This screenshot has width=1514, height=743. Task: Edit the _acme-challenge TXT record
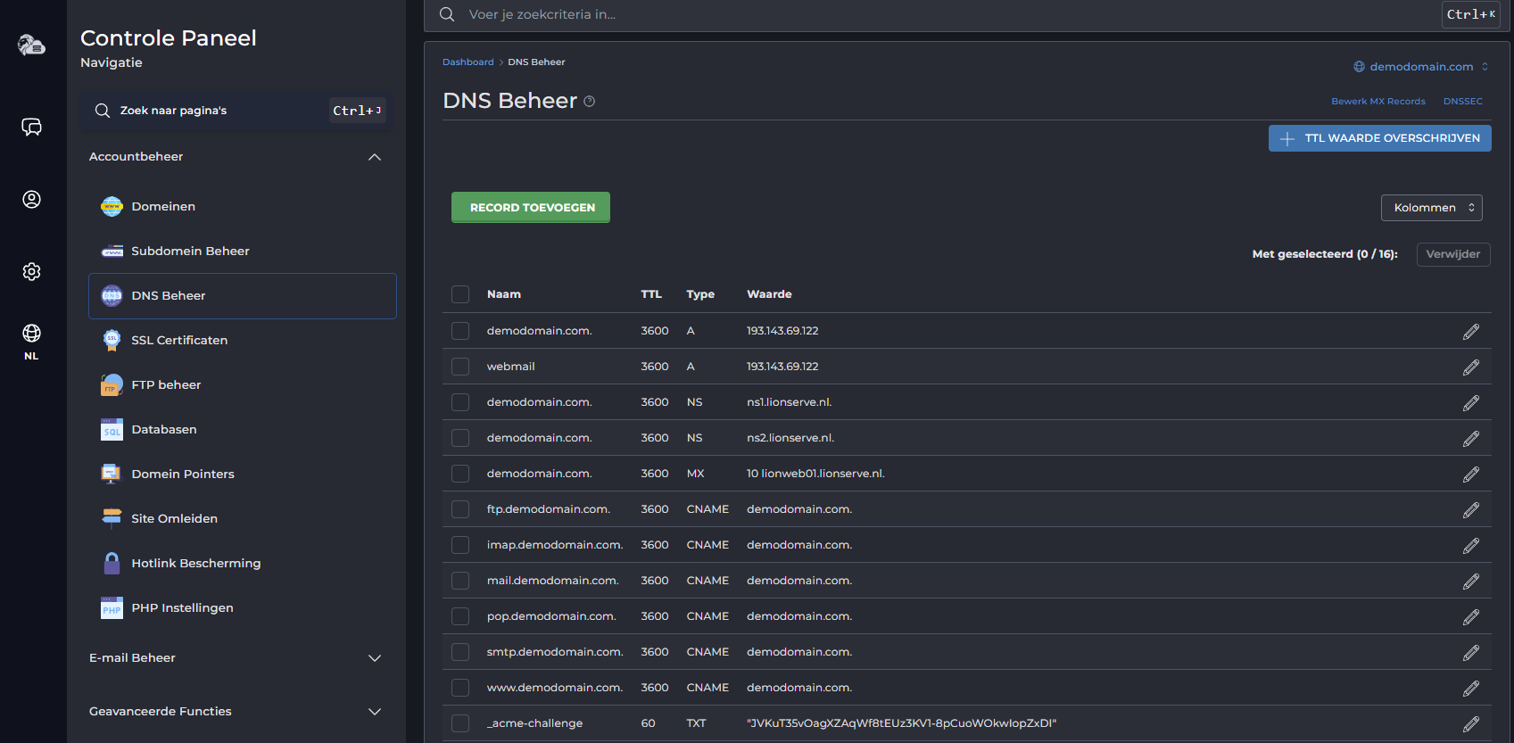[x=1471, y=724]
